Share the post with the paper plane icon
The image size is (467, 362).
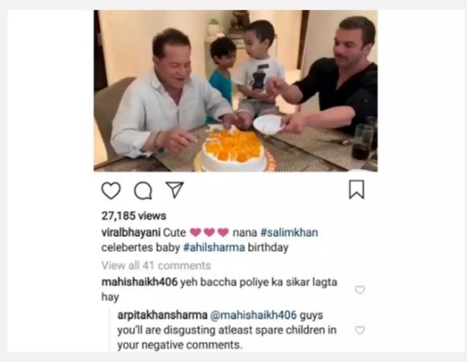[x=174, y=190]
